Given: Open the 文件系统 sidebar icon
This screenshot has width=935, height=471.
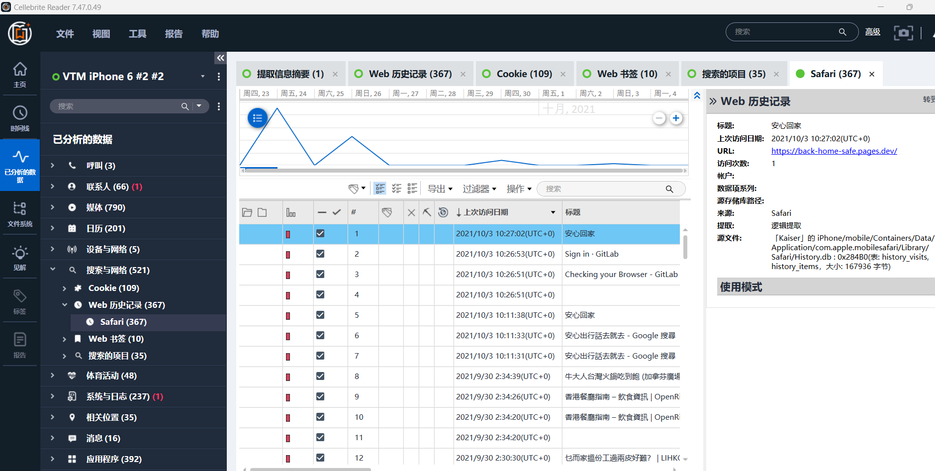Looking at the screenshot, I should tap(20, 214).
